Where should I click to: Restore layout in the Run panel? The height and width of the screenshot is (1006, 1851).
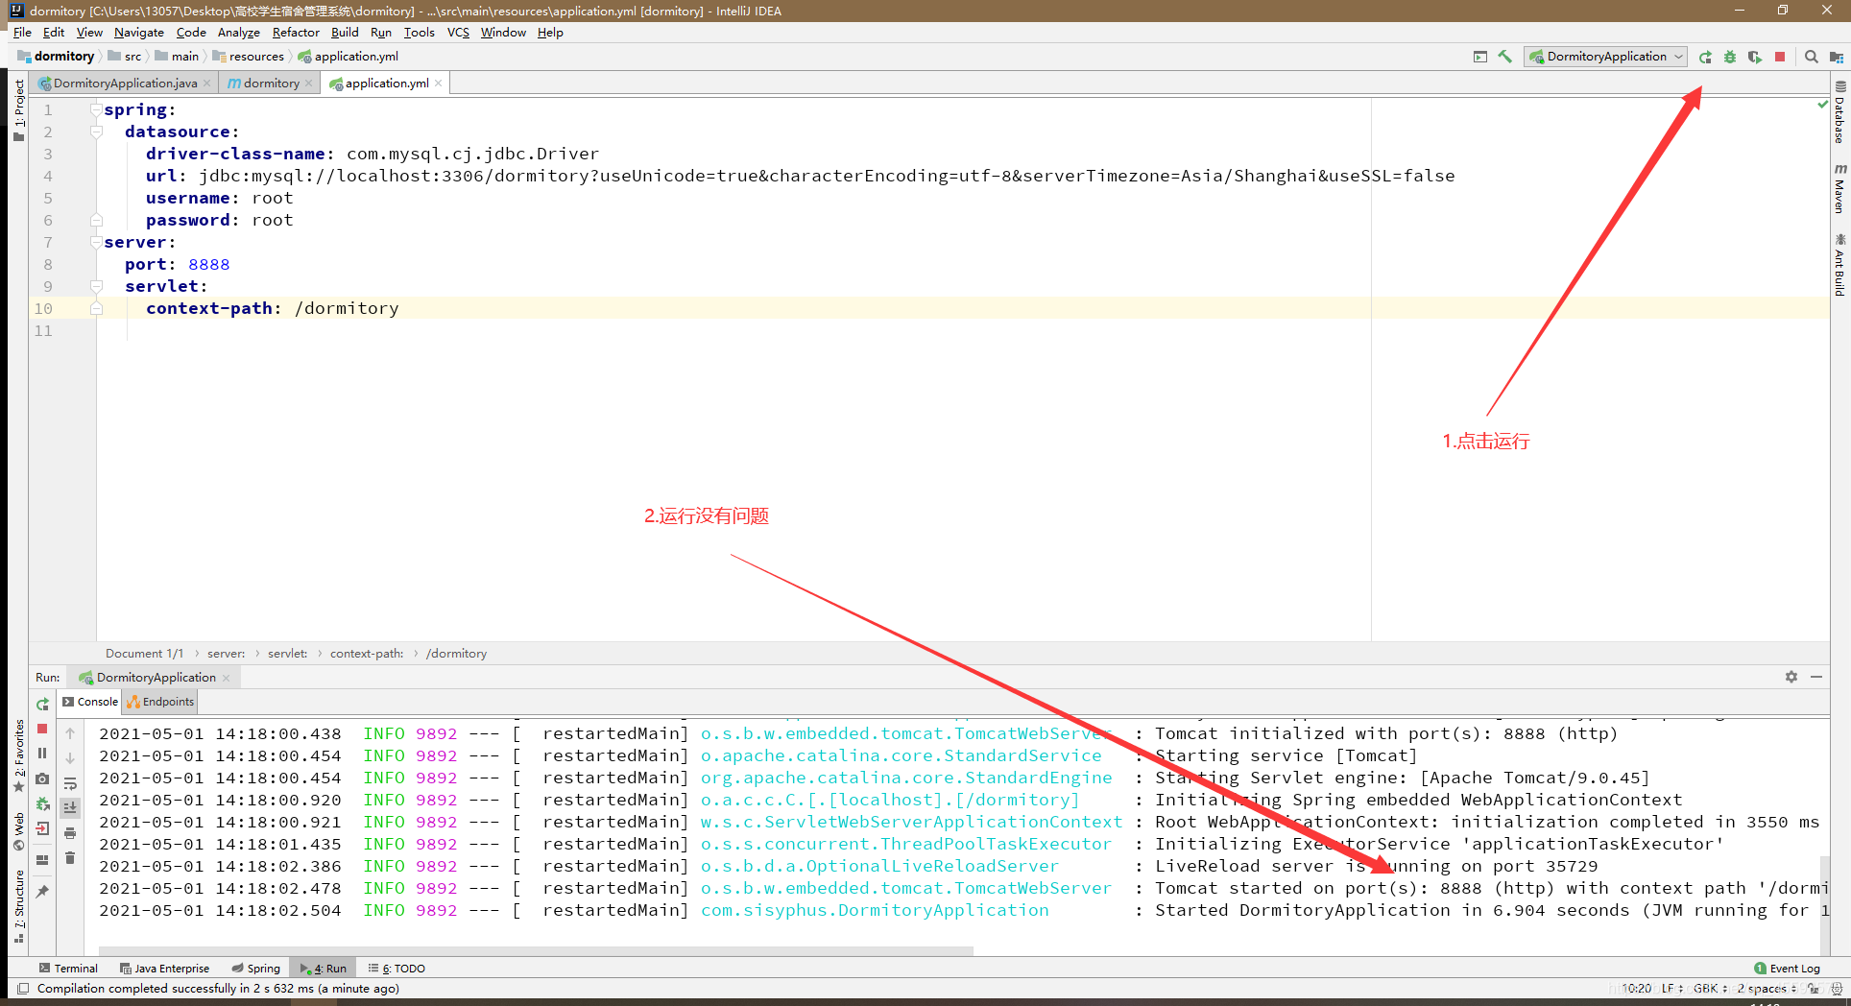click(42, 860)
